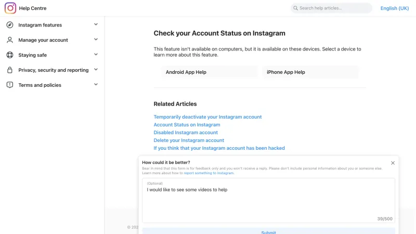Screen dimensions: 416x234
Task: Go to Help Centre home text
Action: point(33,8)
